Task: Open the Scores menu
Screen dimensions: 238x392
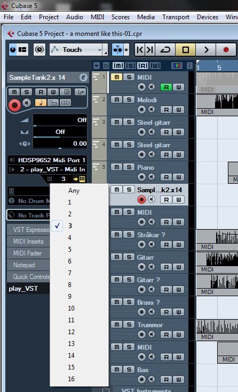Action: pyautogui.click(x=121, y=17)
